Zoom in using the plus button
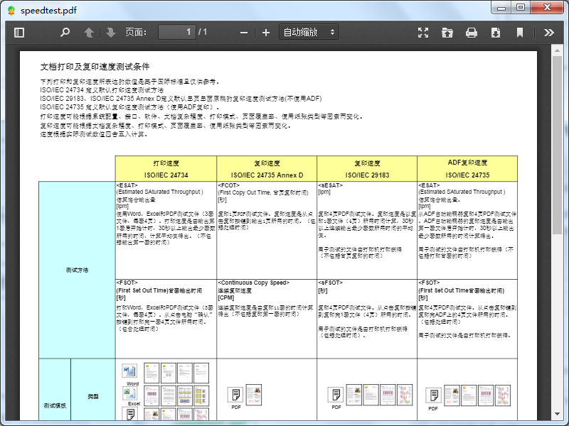Screen dimensions: 569x426 coord(266,33)
